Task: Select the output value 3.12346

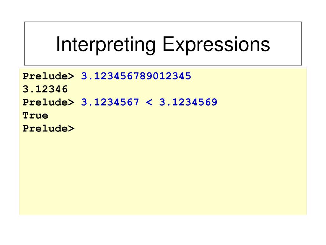Action: [45, 89]
